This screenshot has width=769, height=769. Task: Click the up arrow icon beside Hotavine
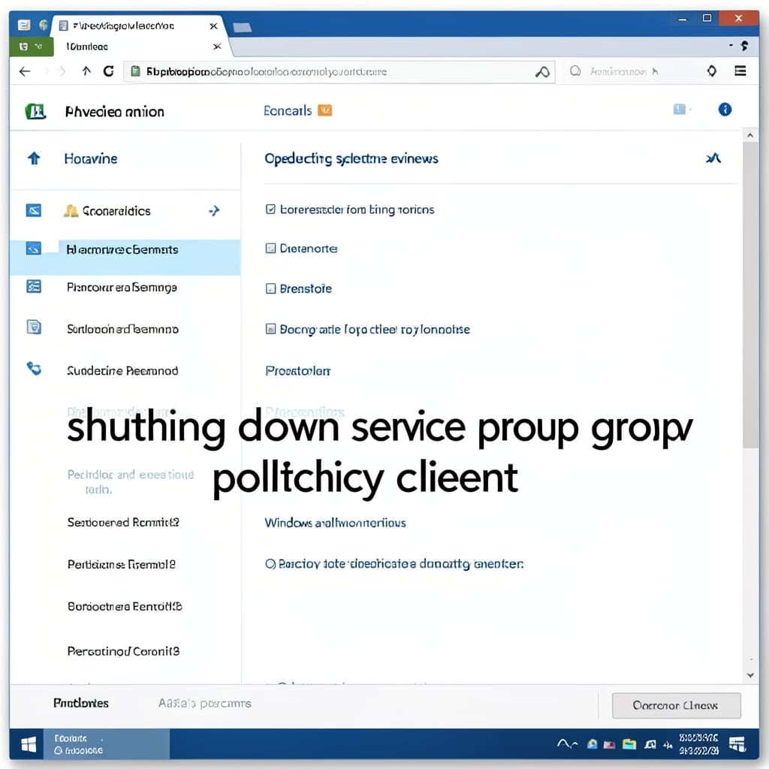[x=34, y=158]
